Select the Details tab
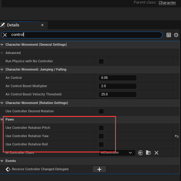 tap(13, 25)
